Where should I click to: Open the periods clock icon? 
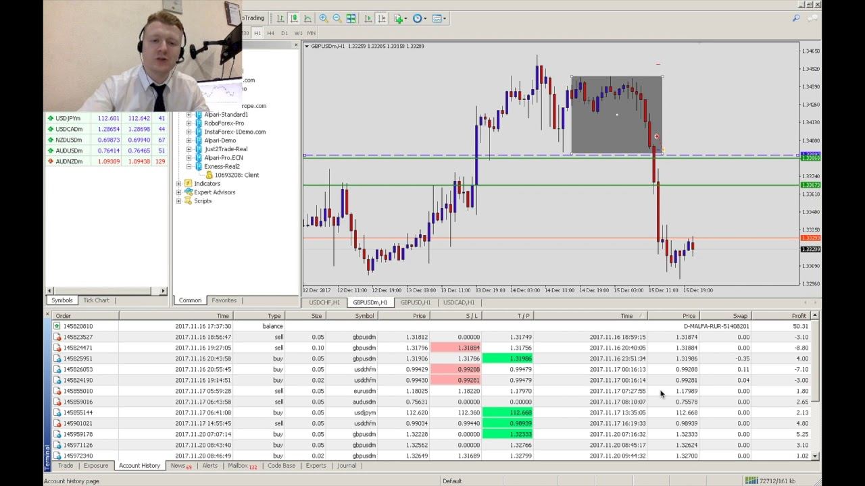tap(418, 19)
